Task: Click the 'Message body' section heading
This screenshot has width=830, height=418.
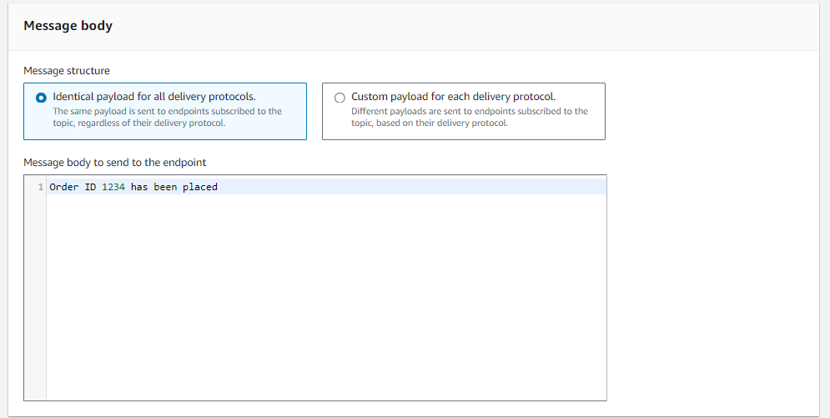Action: [x=68, y=26]
